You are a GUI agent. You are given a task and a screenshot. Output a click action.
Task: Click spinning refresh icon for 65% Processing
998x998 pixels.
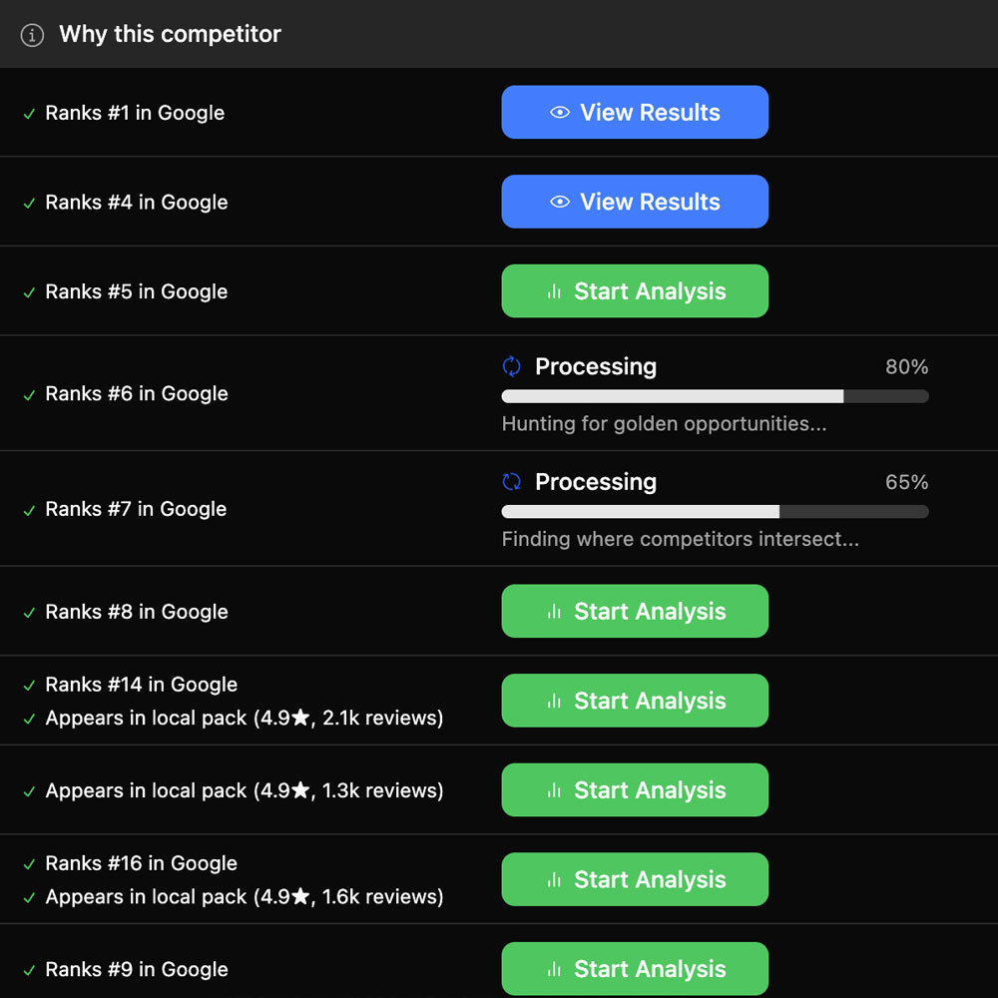tap(512, 482)
